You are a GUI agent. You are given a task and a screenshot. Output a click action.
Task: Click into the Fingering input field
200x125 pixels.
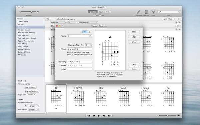pos(79,61)
